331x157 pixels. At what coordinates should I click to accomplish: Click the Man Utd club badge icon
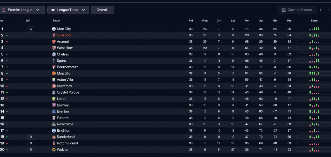tap(54, 74)
